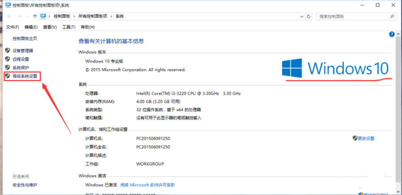402x195 pixels.
Task: Open the 文件(F) menu
Action: 13,27
